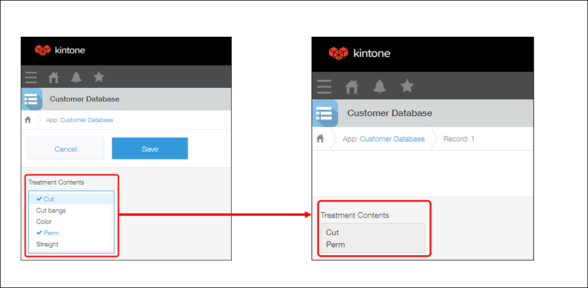
Task: Open the Customer Database link in the right breadcrumb
Action: point(392,139)
